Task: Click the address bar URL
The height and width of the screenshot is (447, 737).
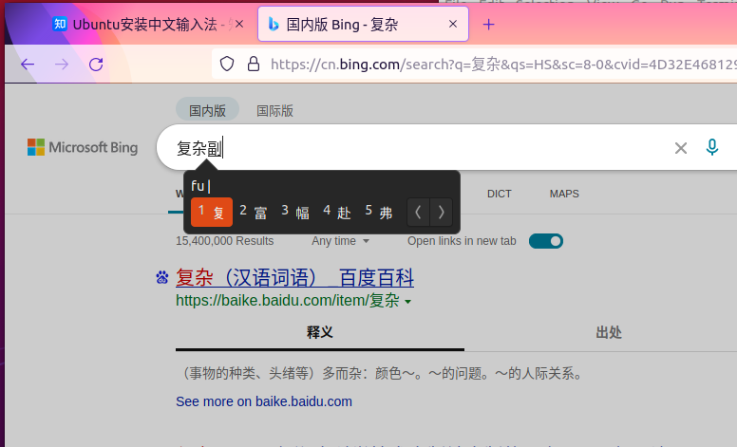Action: pyautogui.click(x=503, y=64)
